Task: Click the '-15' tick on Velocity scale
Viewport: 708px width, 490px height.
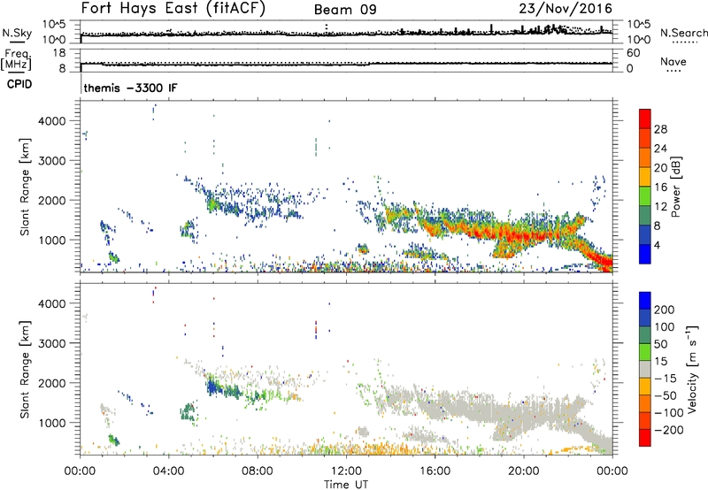Action: [x=665, y=379]
